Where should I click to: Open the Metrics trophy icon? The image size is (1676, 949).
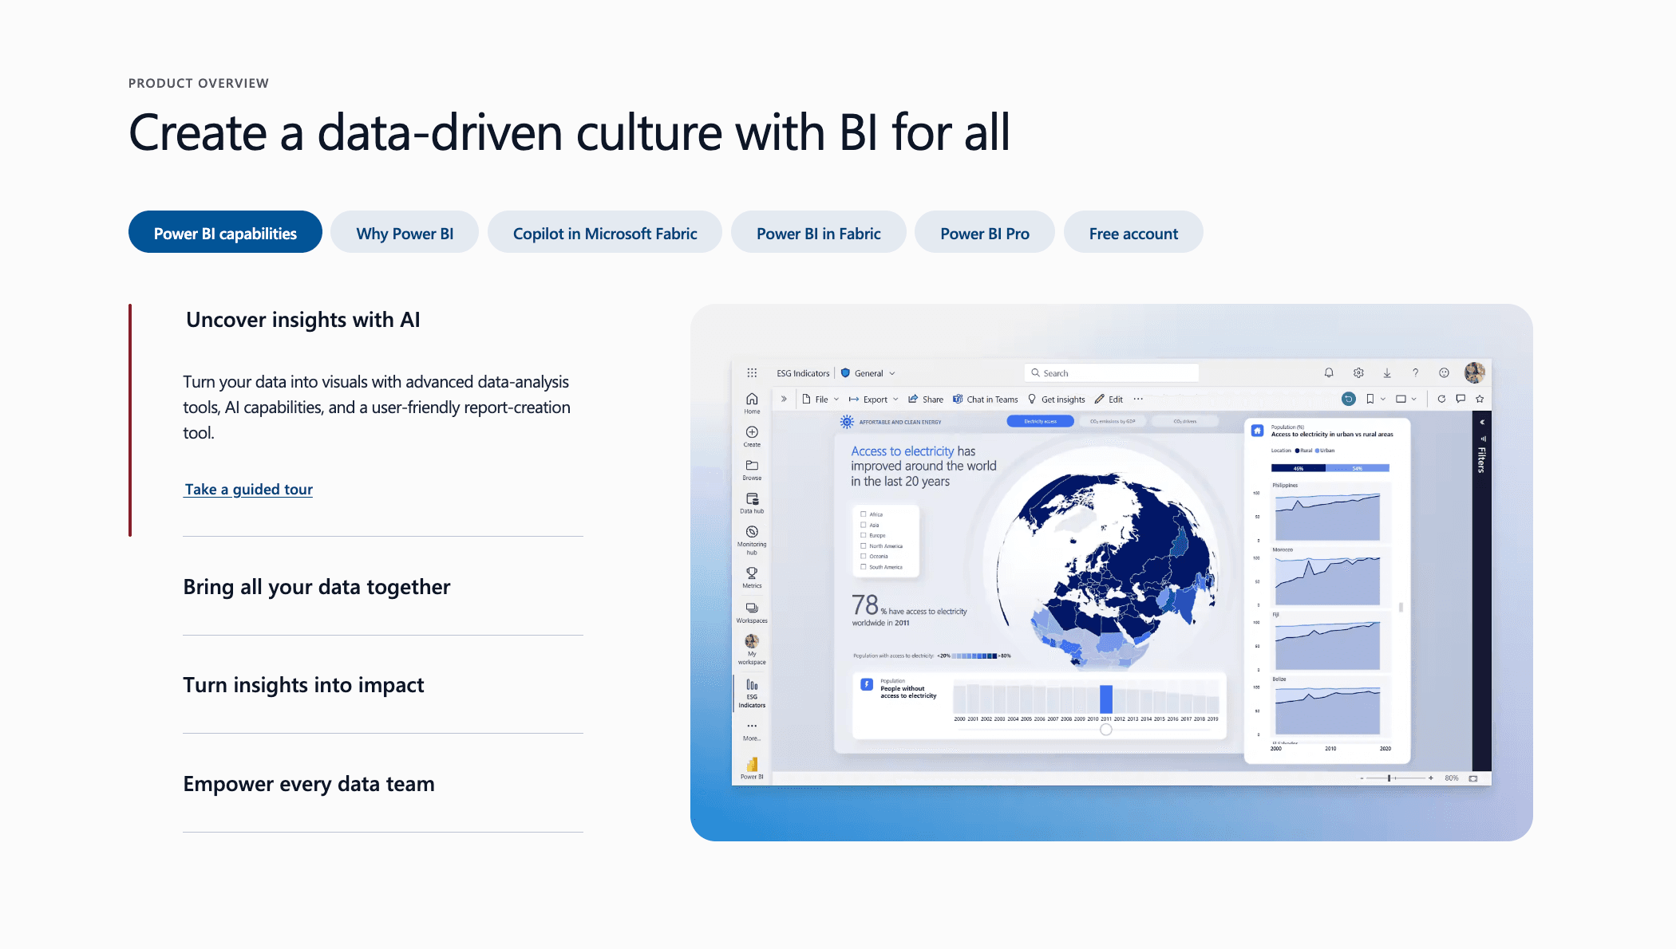(752, 574)
